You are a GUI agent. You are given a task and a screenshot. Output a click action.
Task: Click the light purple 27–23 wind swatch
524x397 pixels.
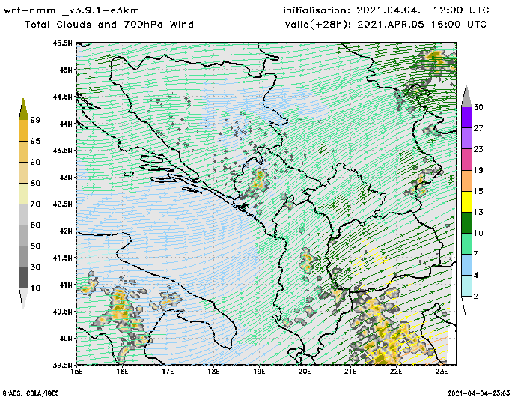pyautogui.click(x=466, y=139)
